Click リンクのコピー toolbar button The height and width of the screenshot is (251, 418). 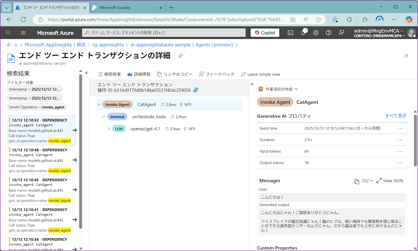[175, 74]
